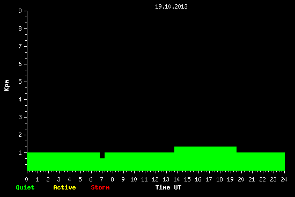Click hour 24 on the time axis
The width and height of the screenshot is (295, 197).
coord(284,179)
